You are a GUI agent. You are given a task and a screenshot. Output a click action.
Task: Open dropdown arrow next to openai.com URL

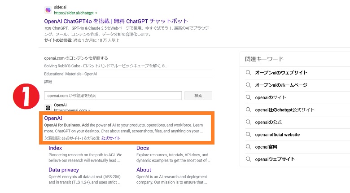(89, 110)
